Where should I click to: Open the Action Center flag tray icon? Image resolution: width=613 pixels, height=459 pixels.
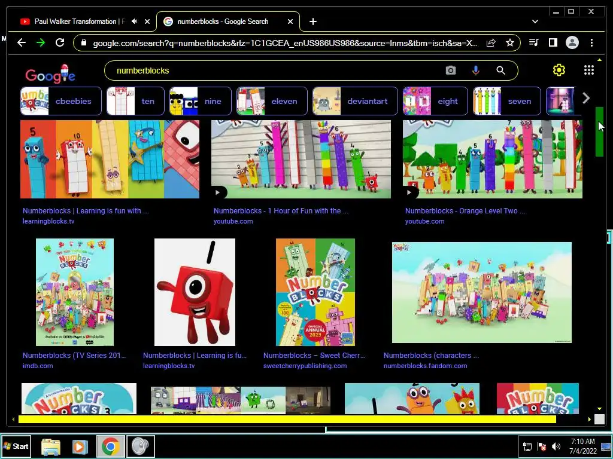pos(542,446)
